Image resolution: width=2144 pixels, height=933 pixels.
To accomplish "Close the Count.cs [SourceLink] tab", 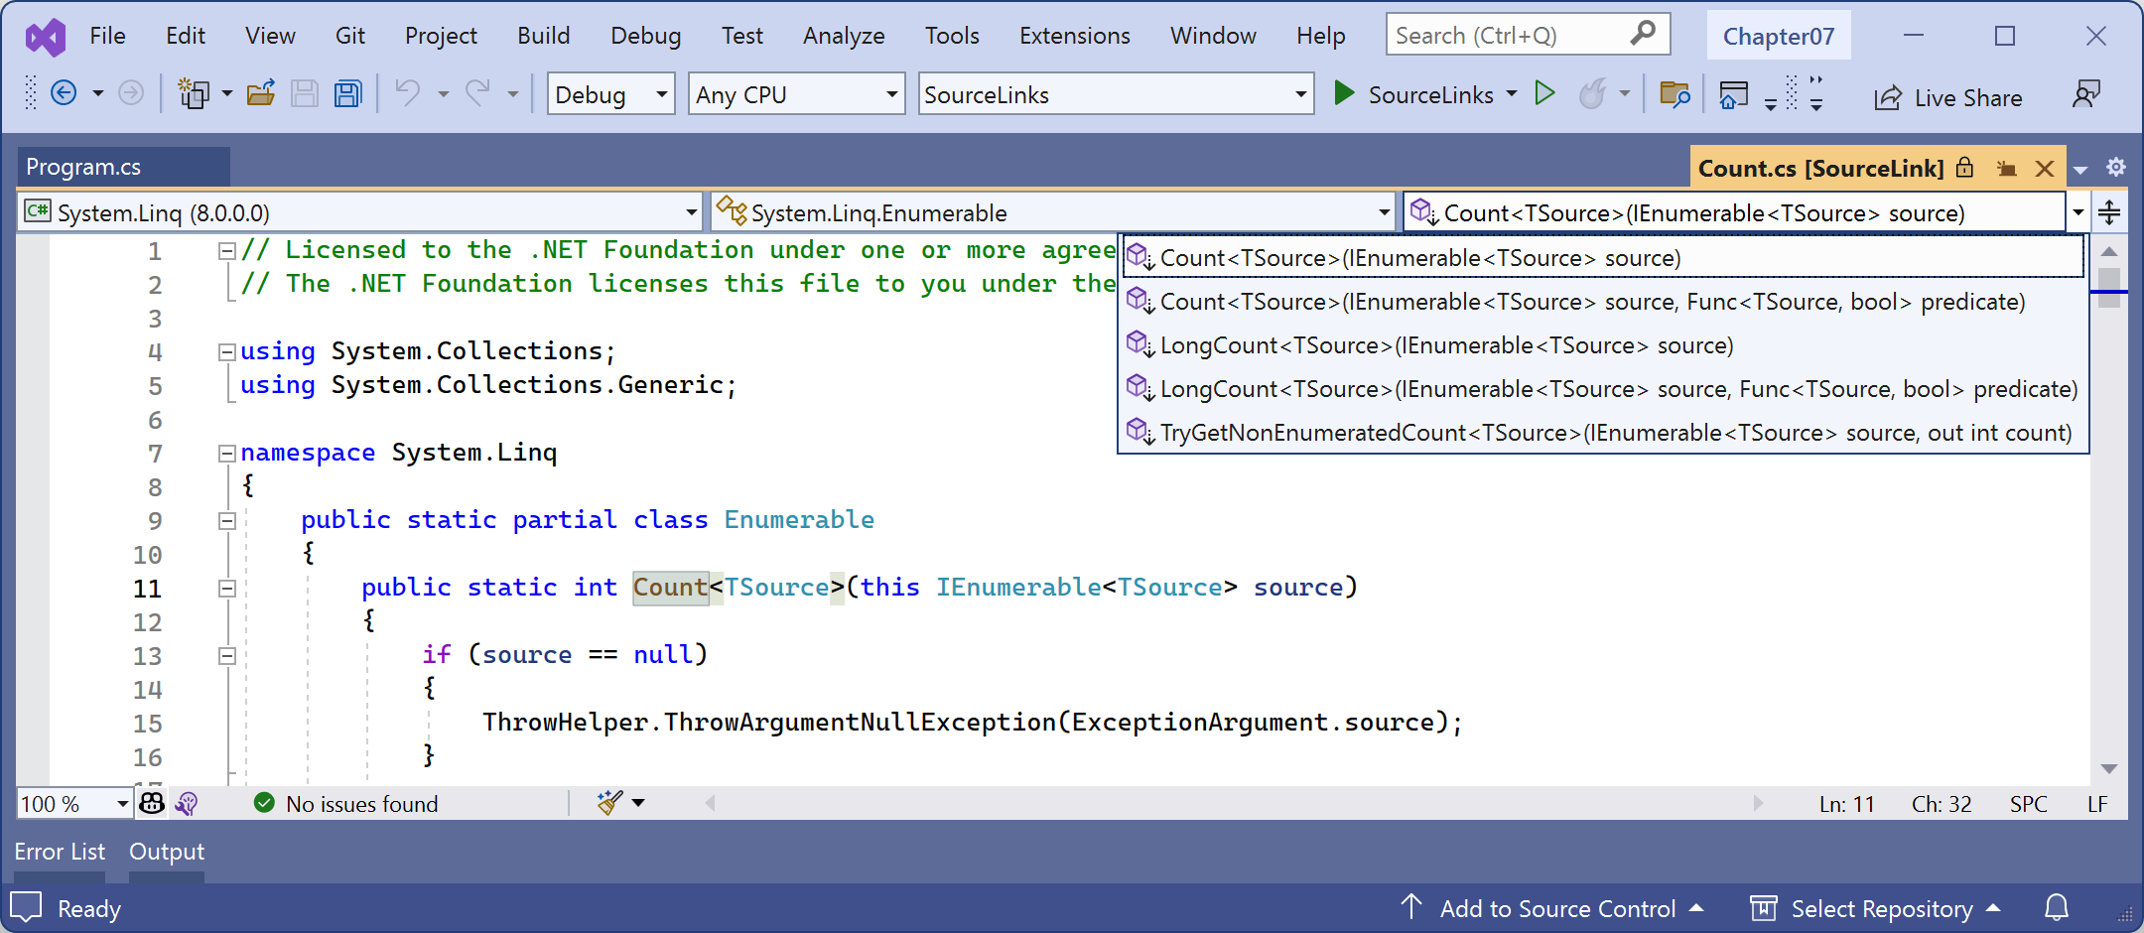I will (x=2045, y=168).
